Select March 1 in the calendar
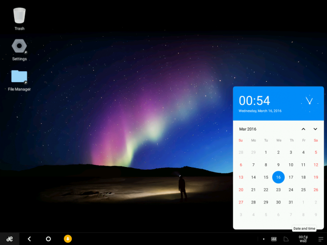The width and height of the screenshot is (327, 245). [x=266, y=152]
